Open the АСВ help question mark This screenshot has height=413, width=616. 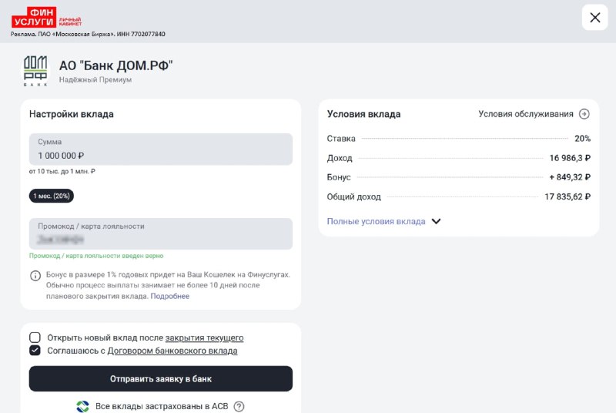(x=239, y=406)
